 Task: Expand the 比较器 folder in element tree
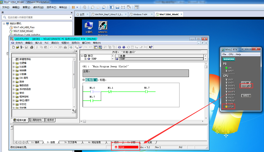14,67
